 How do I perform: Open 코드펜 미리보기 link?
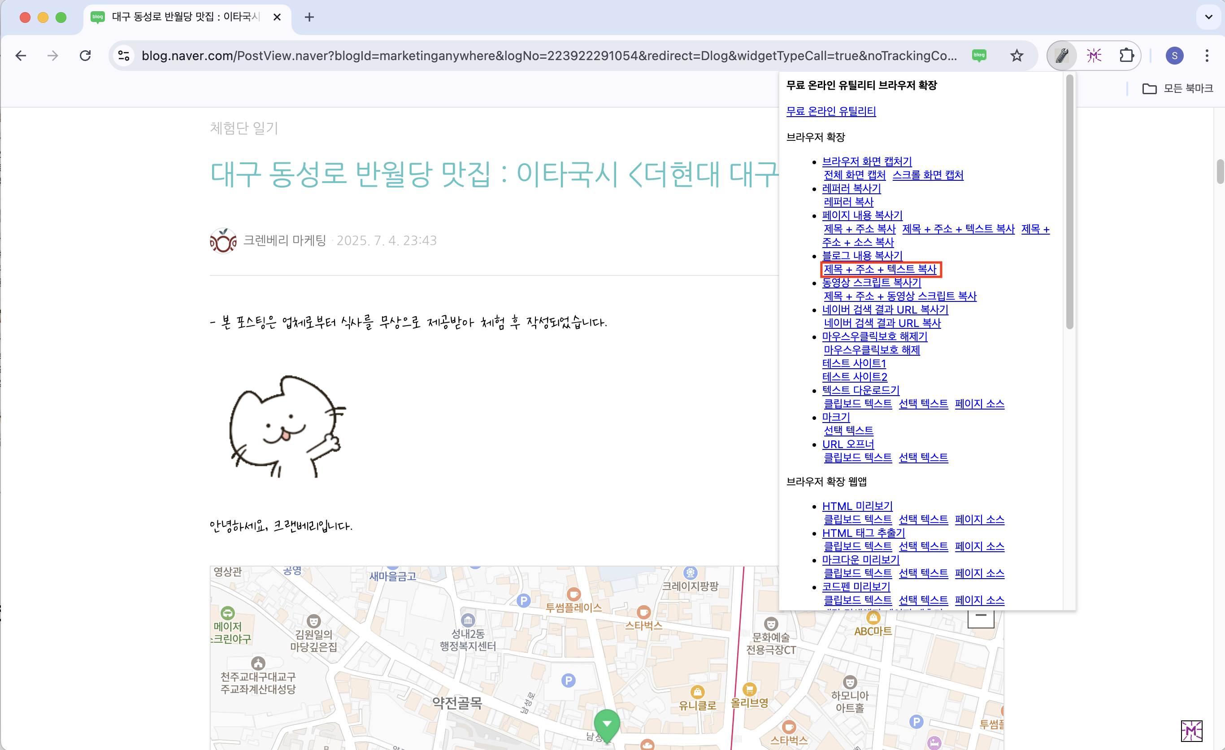point(856,587)
